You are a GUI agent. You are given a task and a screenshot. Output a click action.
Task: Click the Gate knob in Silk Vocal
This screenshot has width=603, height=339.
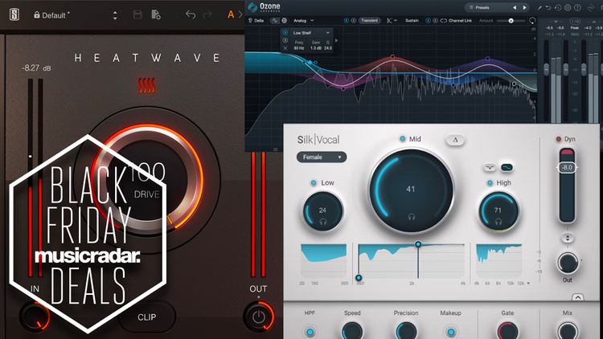[x=507, y=332]
